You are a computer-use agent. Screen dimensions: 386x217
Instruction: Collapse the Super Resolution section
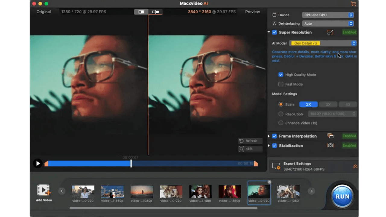pos(269,32)
